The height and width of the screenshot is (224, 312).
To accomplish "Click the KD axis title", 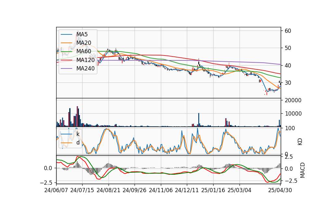I will [x=300, y=142].
